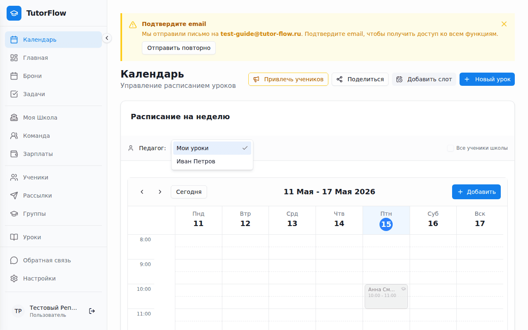The height and width of the screenshot is (330, 528).
Task: Click the 9:00 time label
Action: pyautogui.click(x=145, y=264)
